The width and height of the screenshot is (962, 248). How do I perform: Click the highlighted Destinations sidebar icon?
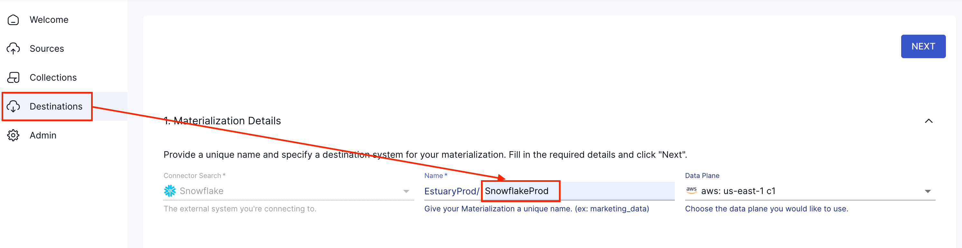pos(14,107)
